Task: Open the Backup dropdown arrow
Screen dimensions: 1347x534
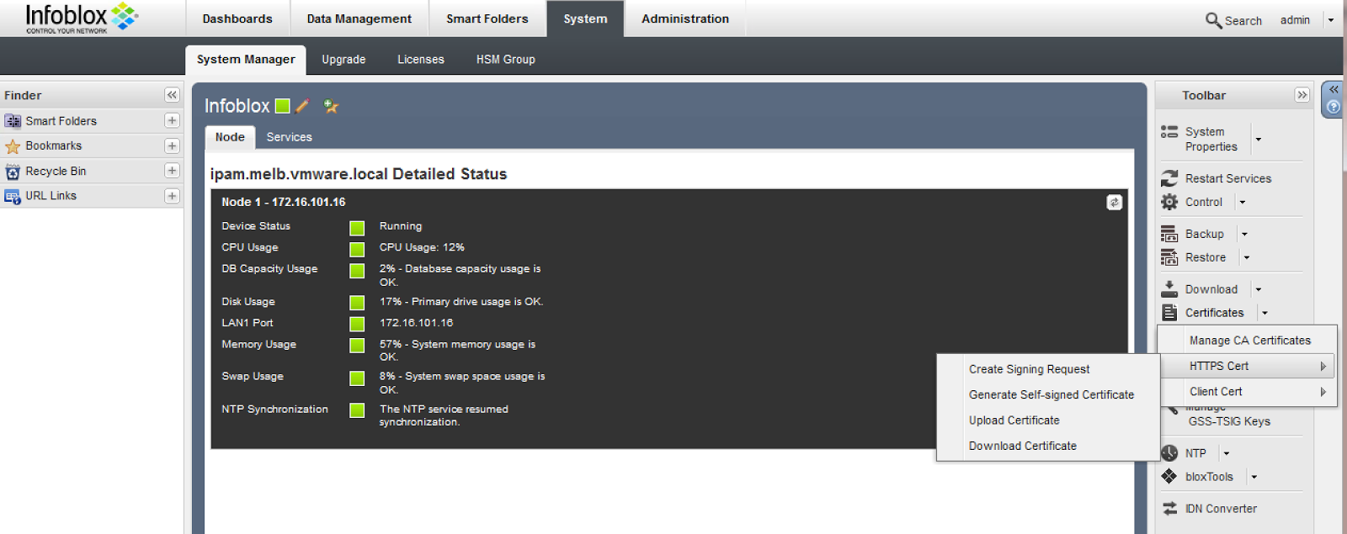Action: [1244, 234]
